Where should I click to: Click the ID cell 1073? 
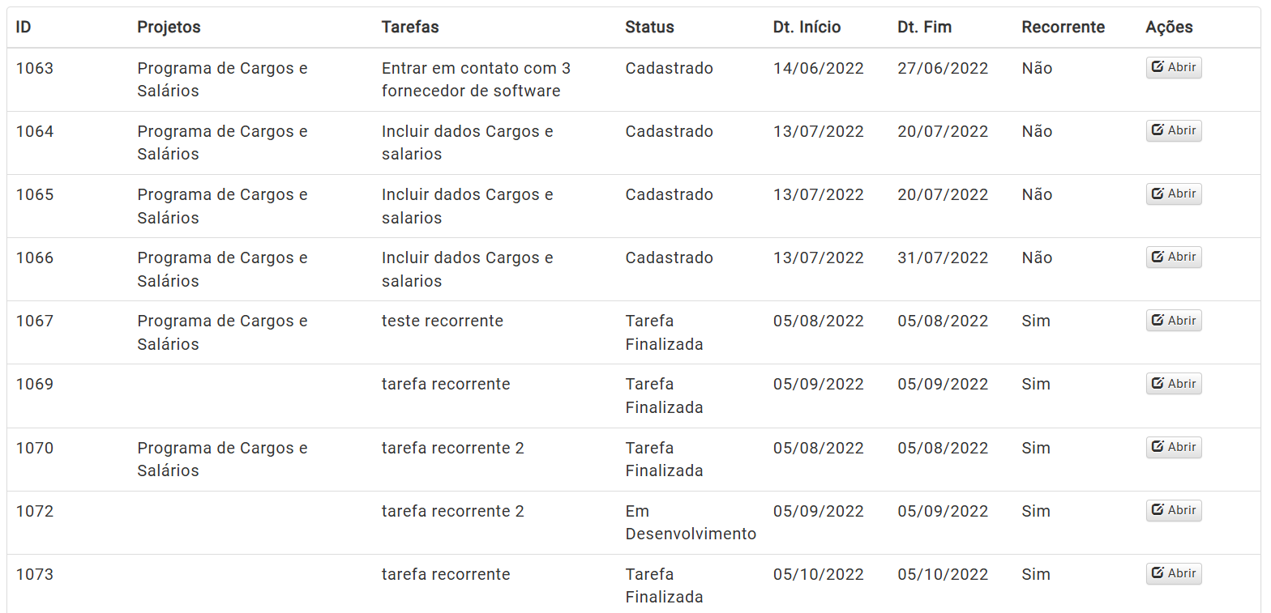[x=35, y=574]
